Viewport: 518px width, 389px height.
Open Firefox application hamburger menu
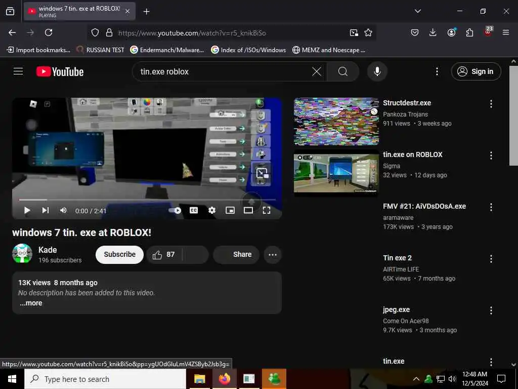(505, 32)
